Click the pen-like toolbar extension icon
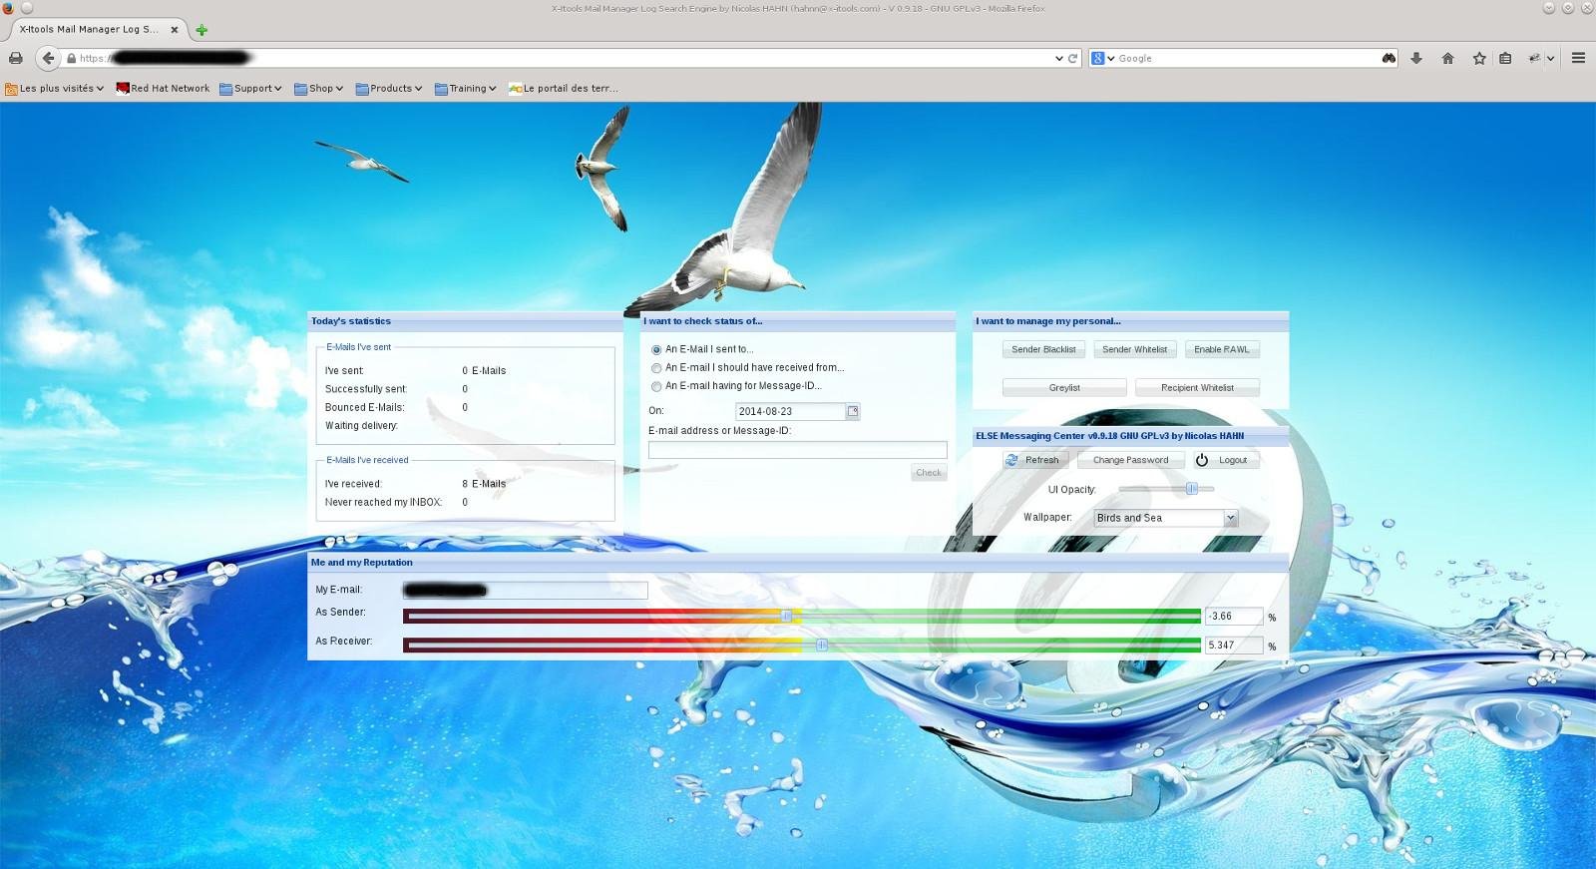Viewport: 1596px width, 869px height. (1534, 58)
